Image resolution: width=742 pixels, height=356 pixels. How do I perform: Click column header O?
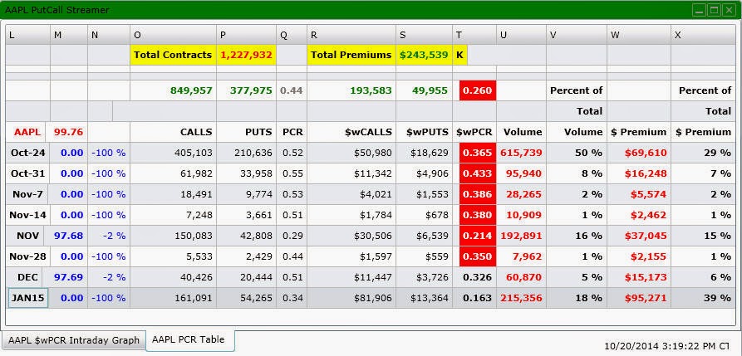tap(173, 35)
